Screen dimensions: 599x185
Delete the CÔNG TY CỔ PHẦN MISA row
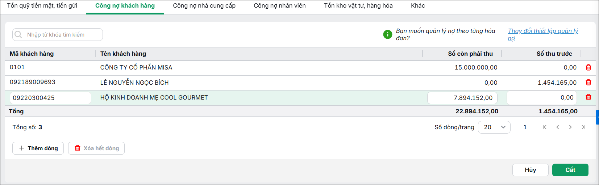588,67
